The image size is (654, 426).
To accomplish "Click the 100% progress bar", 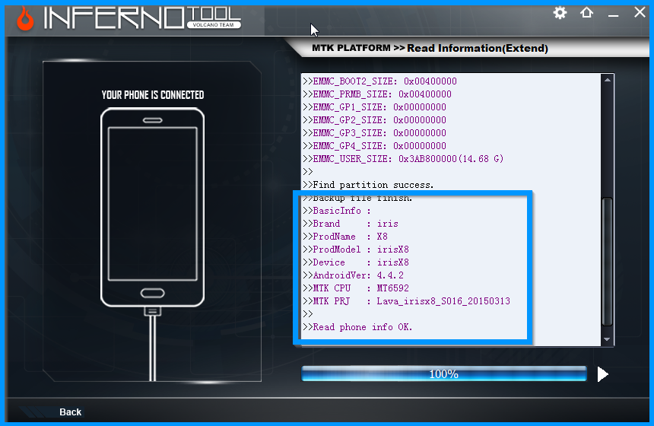I will (444, 374).
